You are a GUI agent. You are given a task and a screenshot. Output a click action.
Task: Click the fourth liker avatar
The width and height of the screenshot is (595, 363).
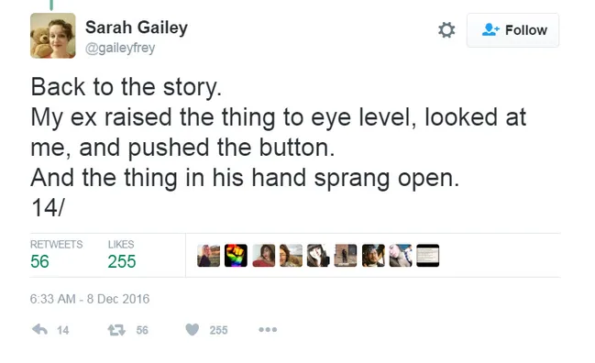click(x=291, y=255)
